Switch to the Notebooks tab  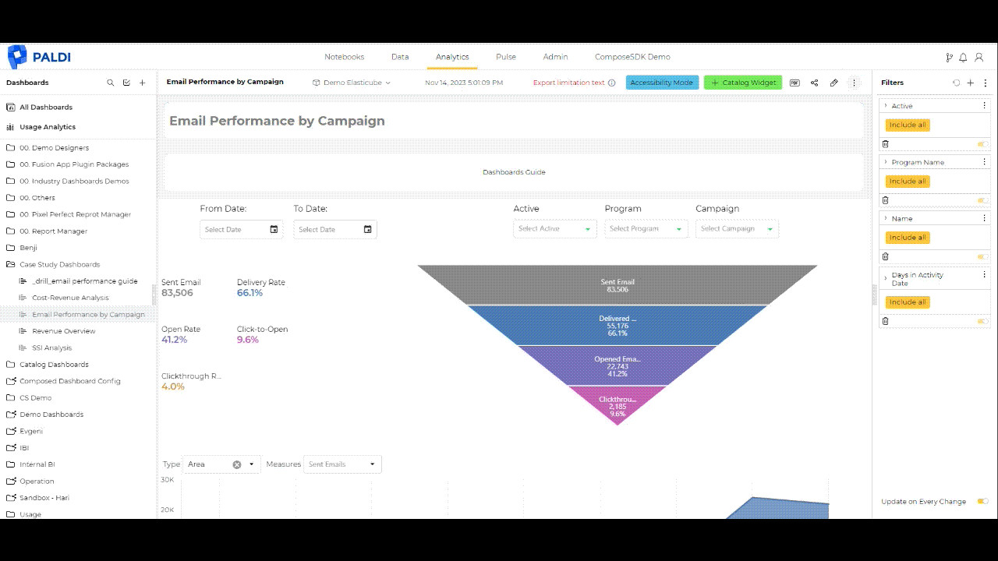coord(345,57)
